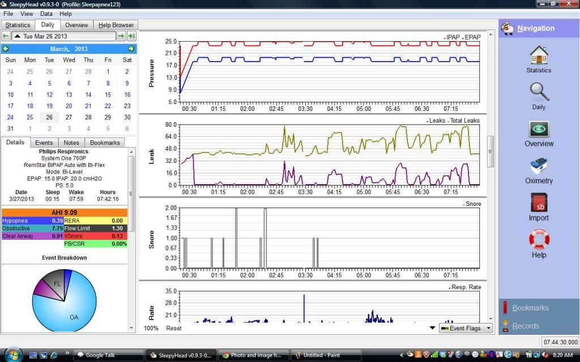Go to previous day with green left arrow

6,36
